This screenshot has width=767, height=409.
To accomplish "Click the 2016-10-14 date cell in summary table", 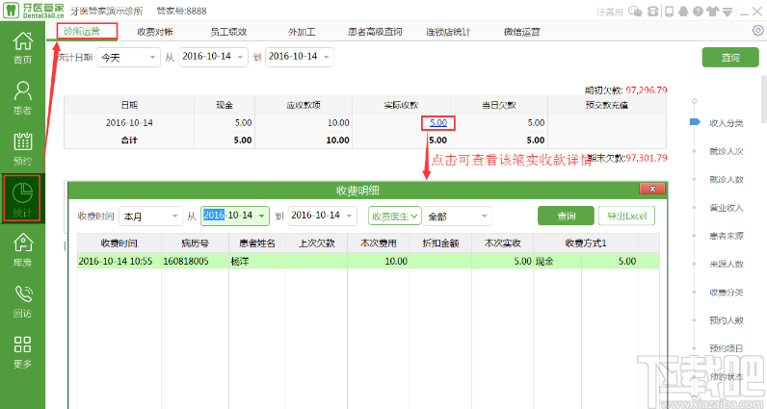I will point(129,123).
